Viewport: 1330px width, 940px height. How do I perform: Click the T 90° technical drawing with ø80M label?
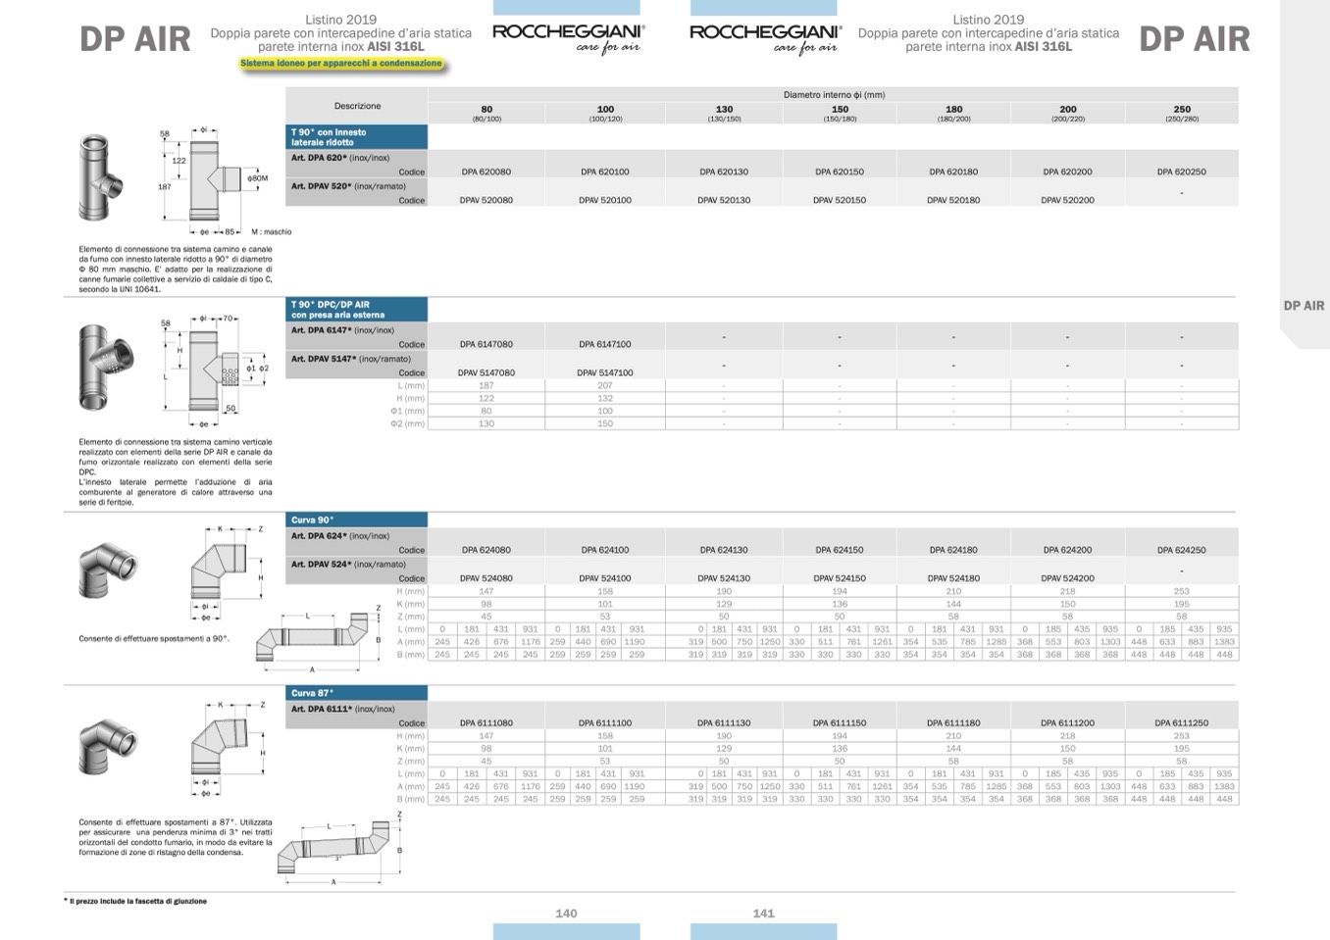pyautogui.click(x=212, y=178)
